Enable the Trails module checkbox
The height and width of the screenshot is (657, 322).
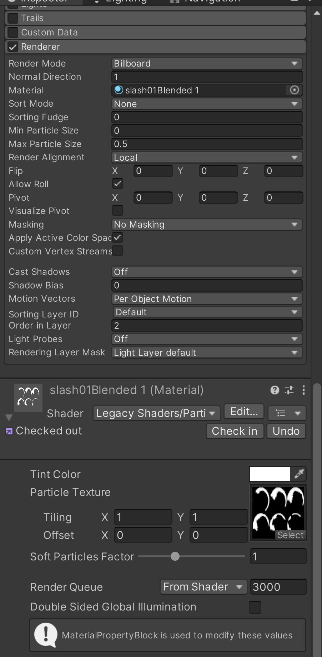[13, 18]
